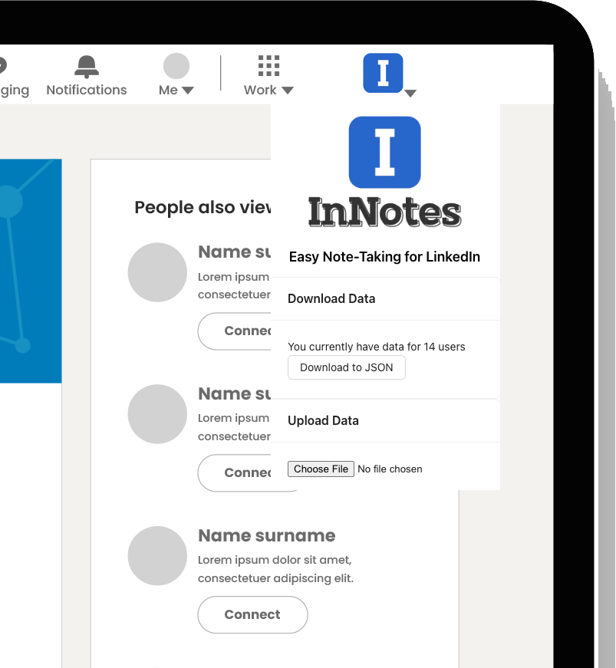This screenshot has height=668, width=616.
Task: Click the Download to JSON button
Action: coord(346,367)
